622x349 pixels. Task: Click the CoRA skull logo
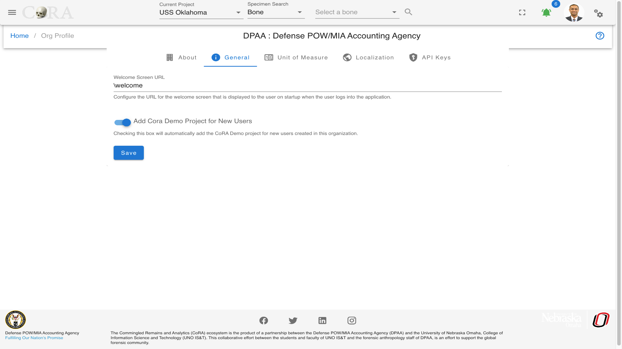(48, 13)
